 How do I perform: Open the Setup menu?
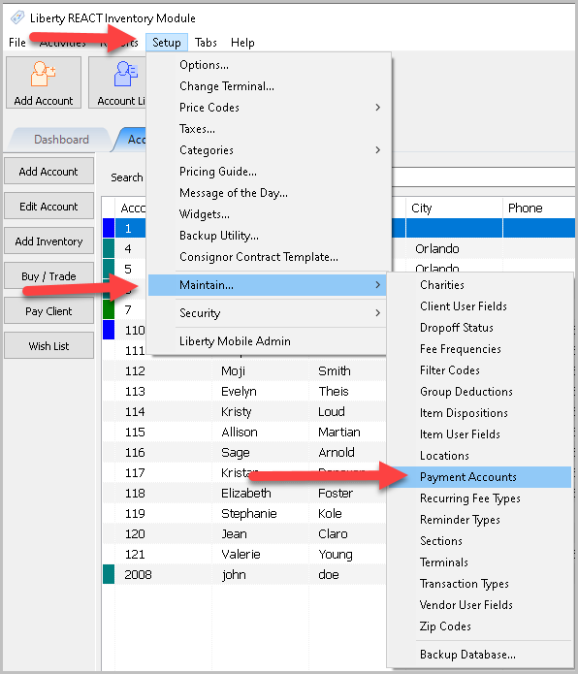167,43
